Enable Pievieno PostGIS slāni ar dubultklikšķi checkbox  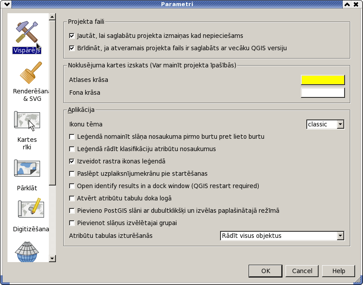[x=72, y=211]
